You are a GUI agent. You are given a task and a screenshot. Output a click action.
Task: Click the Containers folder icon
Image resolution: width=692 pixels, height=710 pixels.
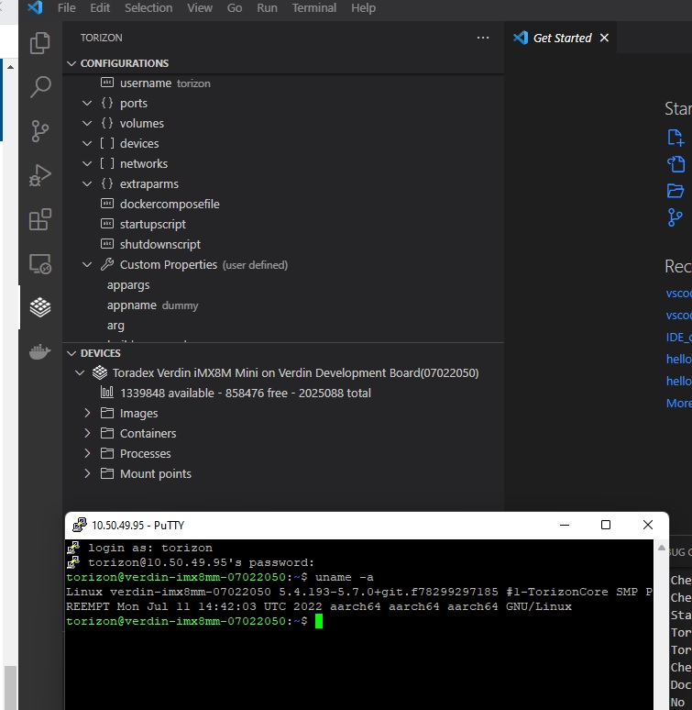[106, 433]
